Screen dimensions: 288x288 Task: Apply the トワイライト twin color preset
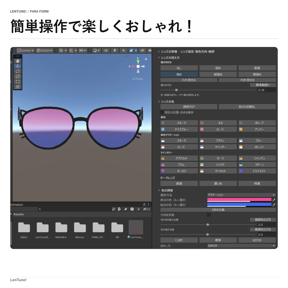pyautogui.click(x=257, y=171)
